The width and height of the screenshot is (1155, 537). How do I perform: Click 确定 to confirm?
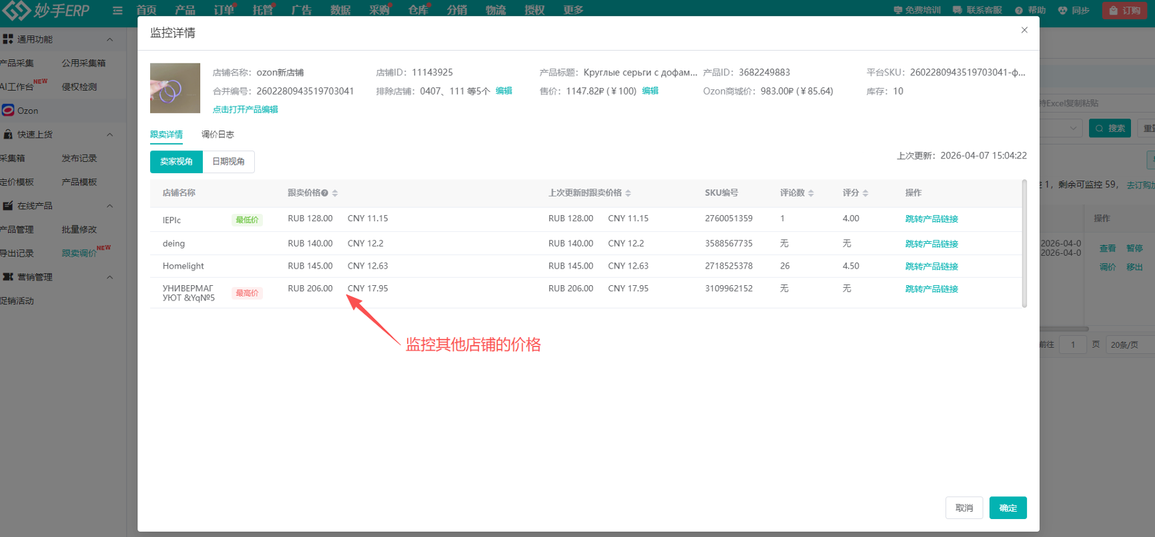click(x=1008, y=508)
